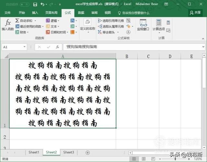Open the File tab
Viewport: 207px width, 162px height.
point(7,13)
